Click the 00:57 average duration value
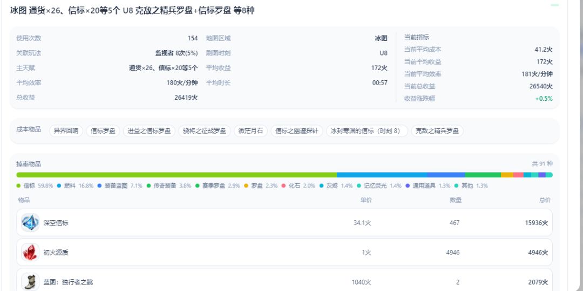Image resolution: width=583 pixels, height=291 pixels. point(379,83)
